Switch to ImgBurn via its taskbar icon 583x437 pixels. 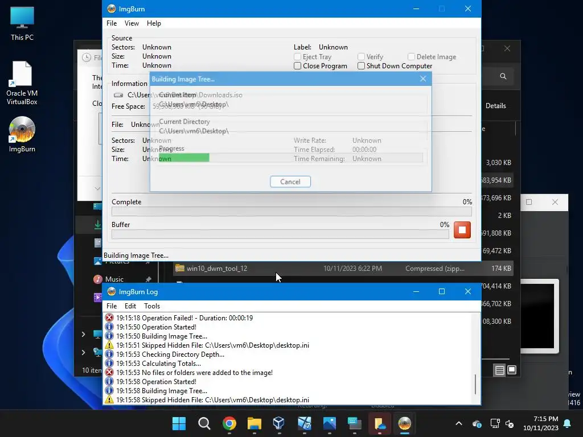click(405, 423)
